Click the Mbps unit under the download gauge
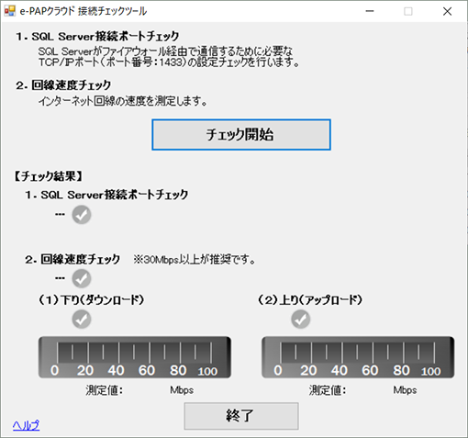This screenshot has height=438, width=468. pyautogui.click(x=182, y=390)
